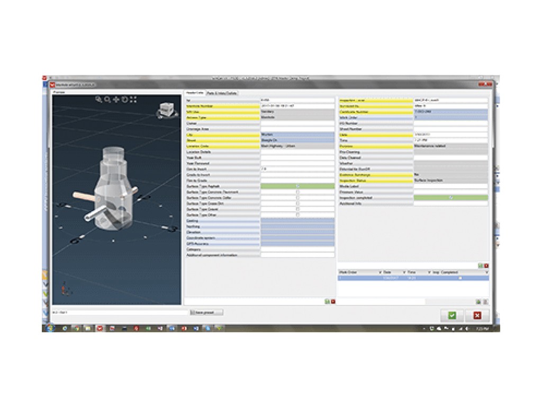Switch to the second tab next to Header Data
Image resolution: width=542 pixels, height=407 pixels.
(222, 93)
